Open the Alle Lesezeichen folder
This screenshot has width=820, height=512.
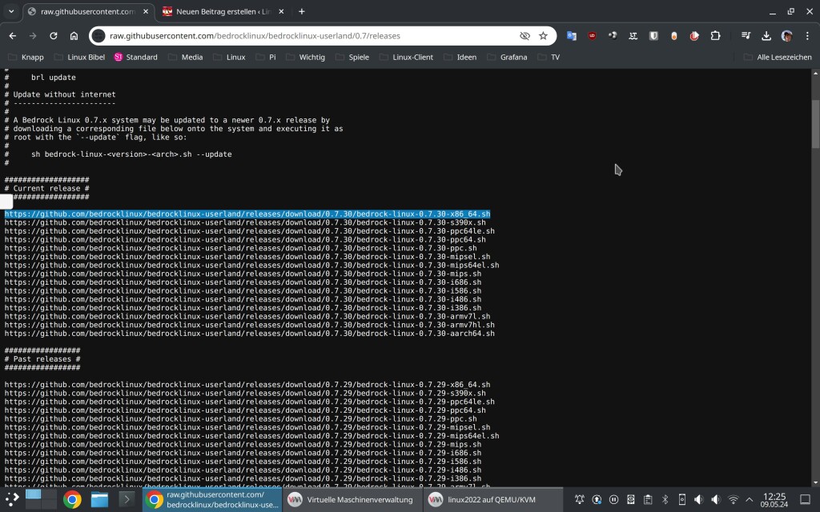778,57
